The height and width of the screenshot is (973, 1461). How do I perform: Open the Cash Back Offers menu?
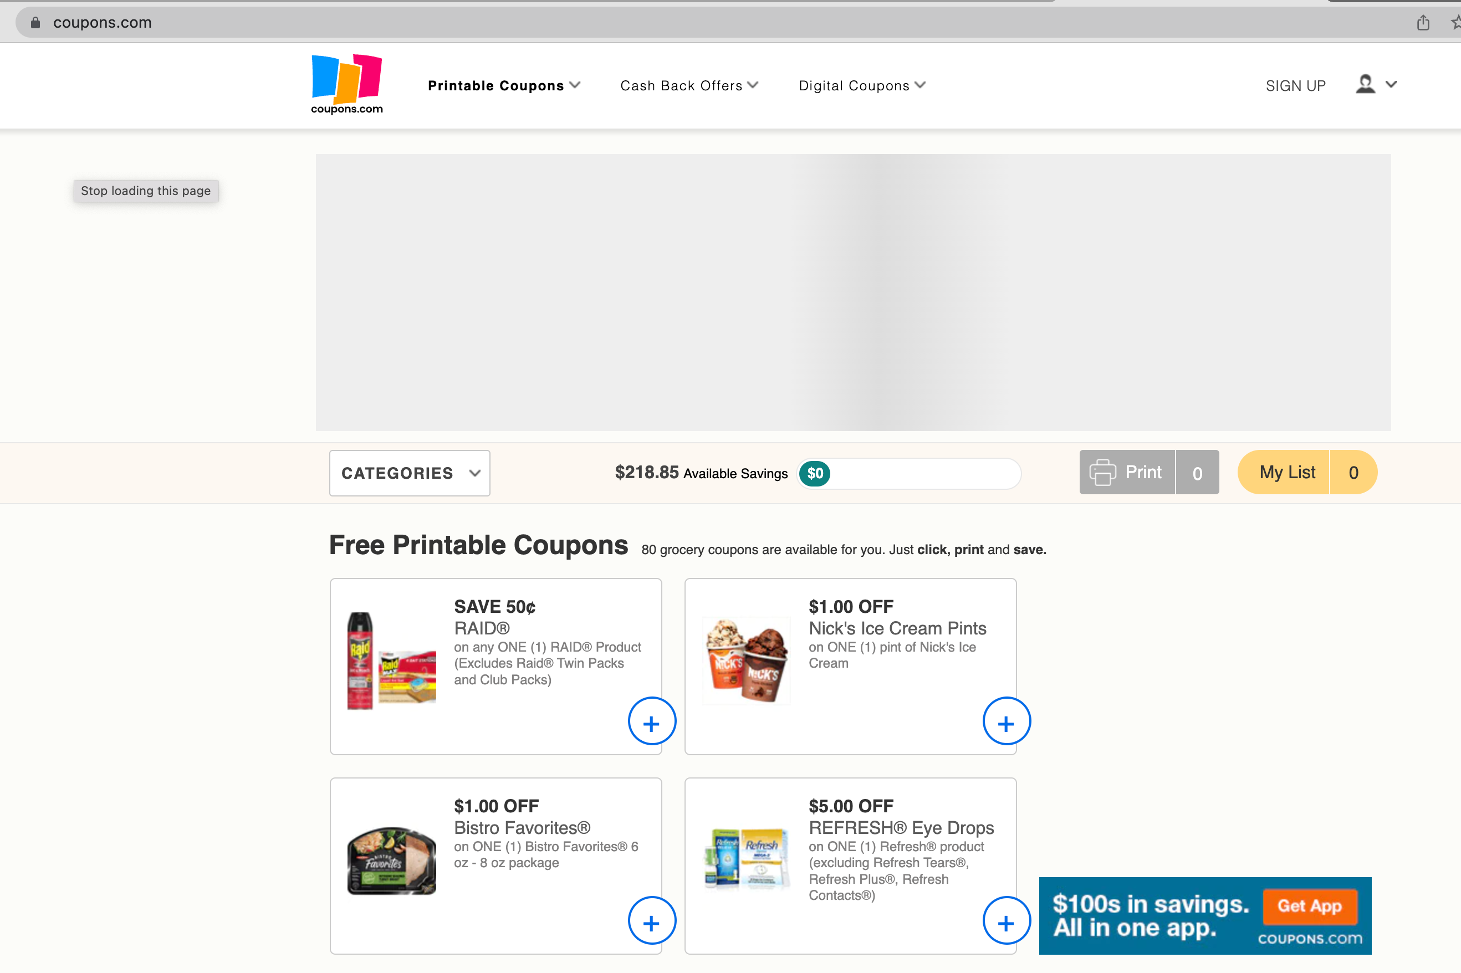coord(689,86)
